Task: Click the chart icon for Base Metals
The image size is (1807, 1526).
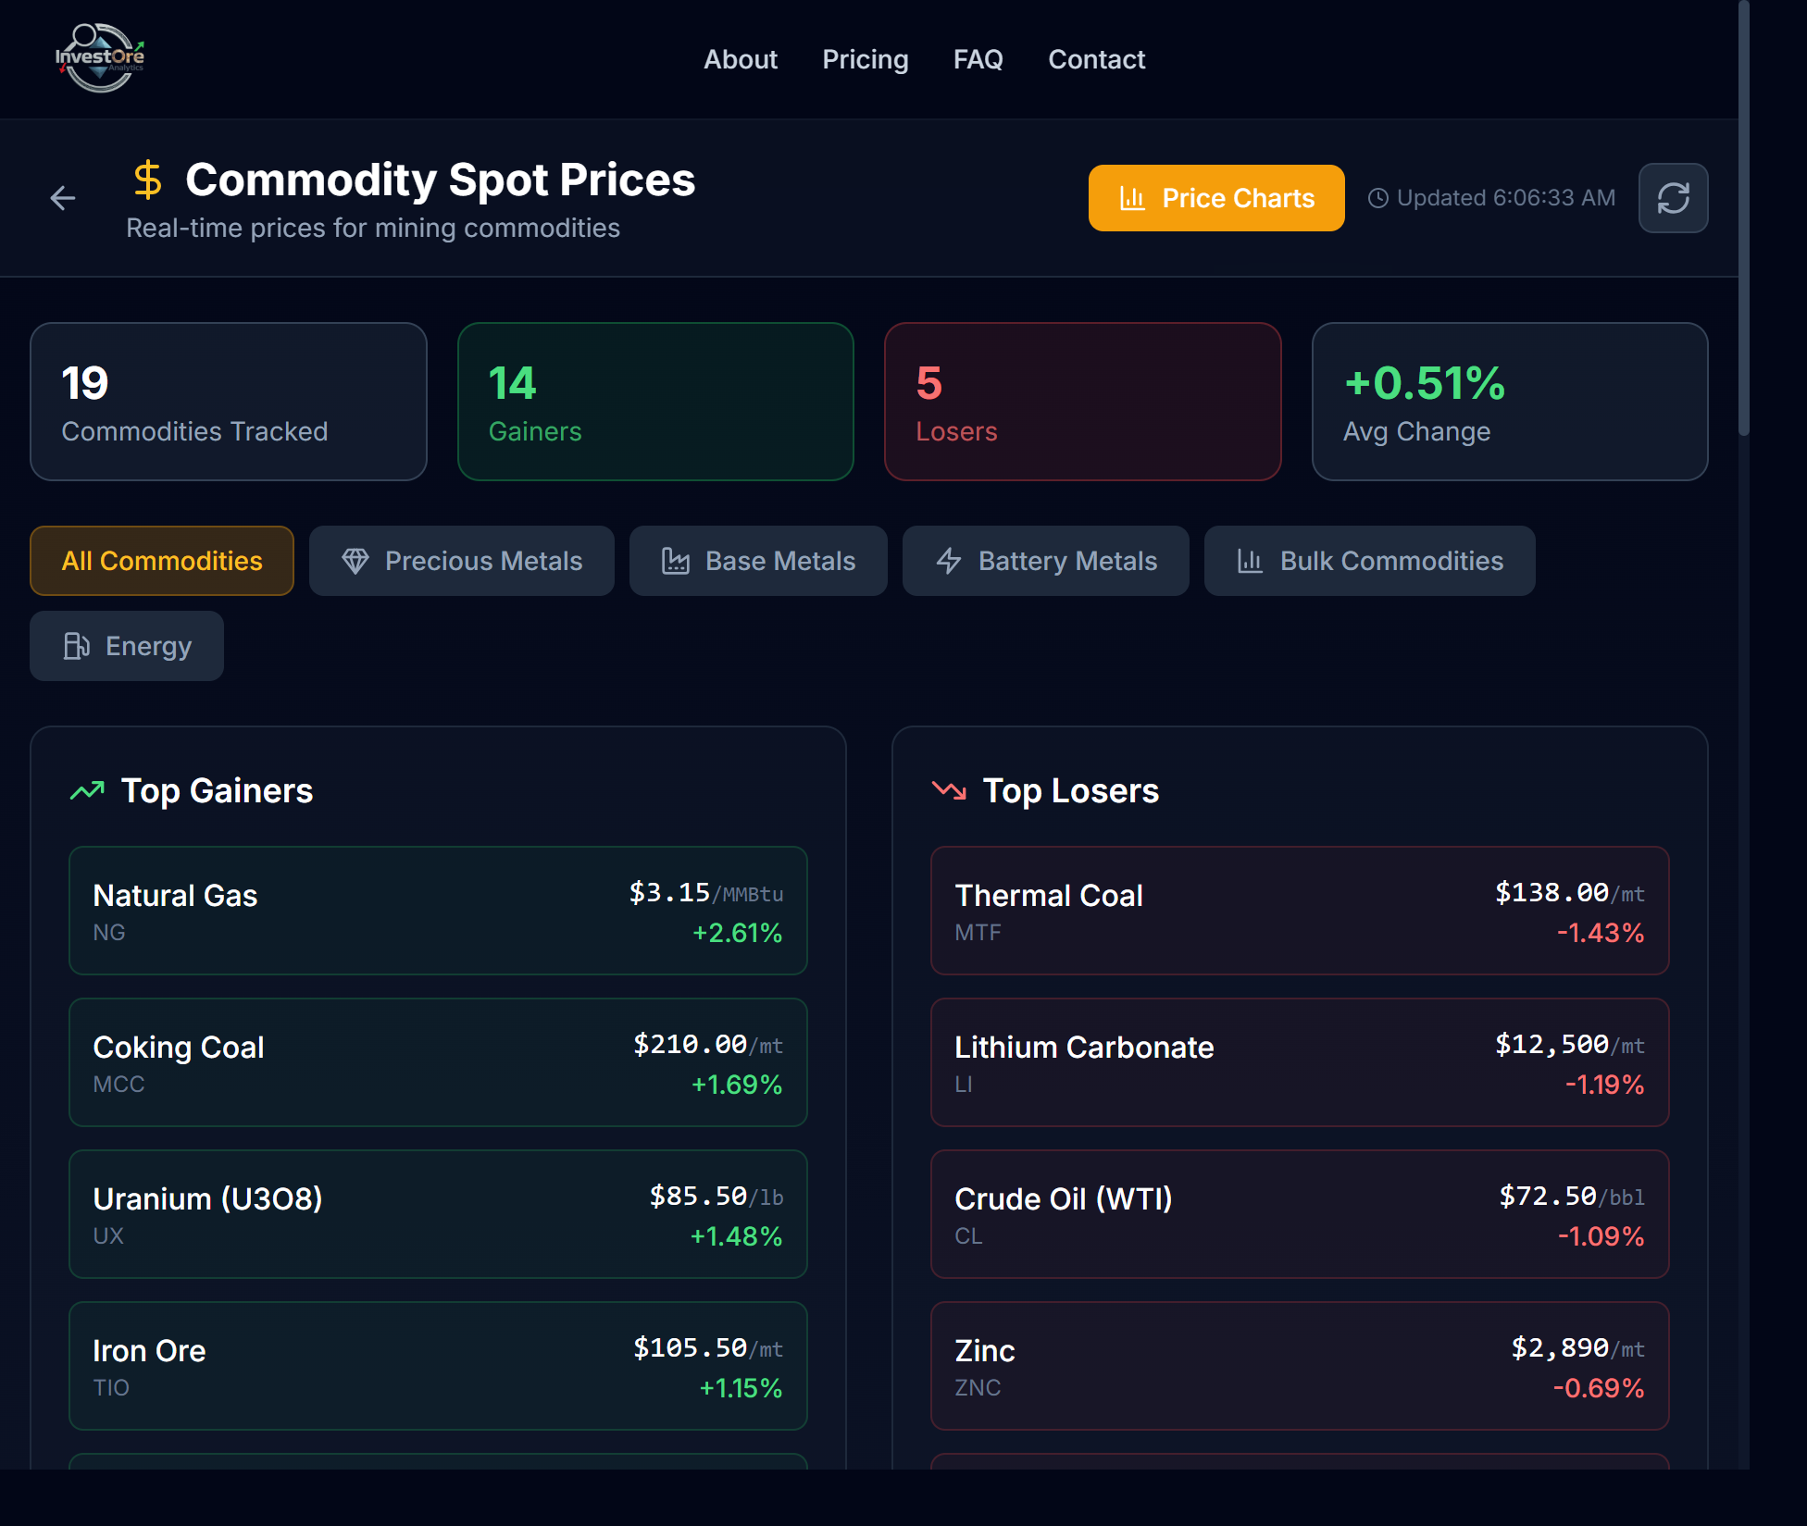Action: tap(676, 561)
